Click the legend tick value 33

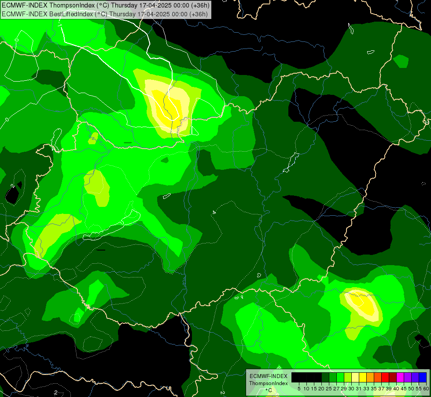[366, 389]
